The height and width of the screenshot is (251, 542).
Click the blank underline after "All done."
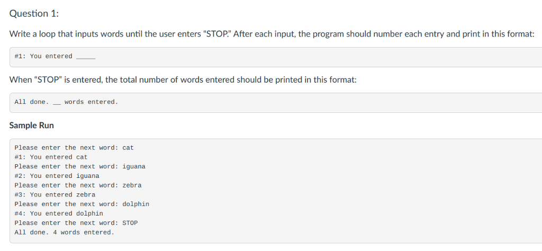[x=57, y=104]
